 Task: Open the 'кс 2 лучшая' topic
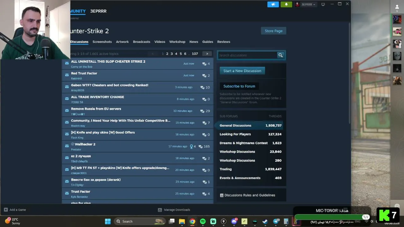point(81,156)
